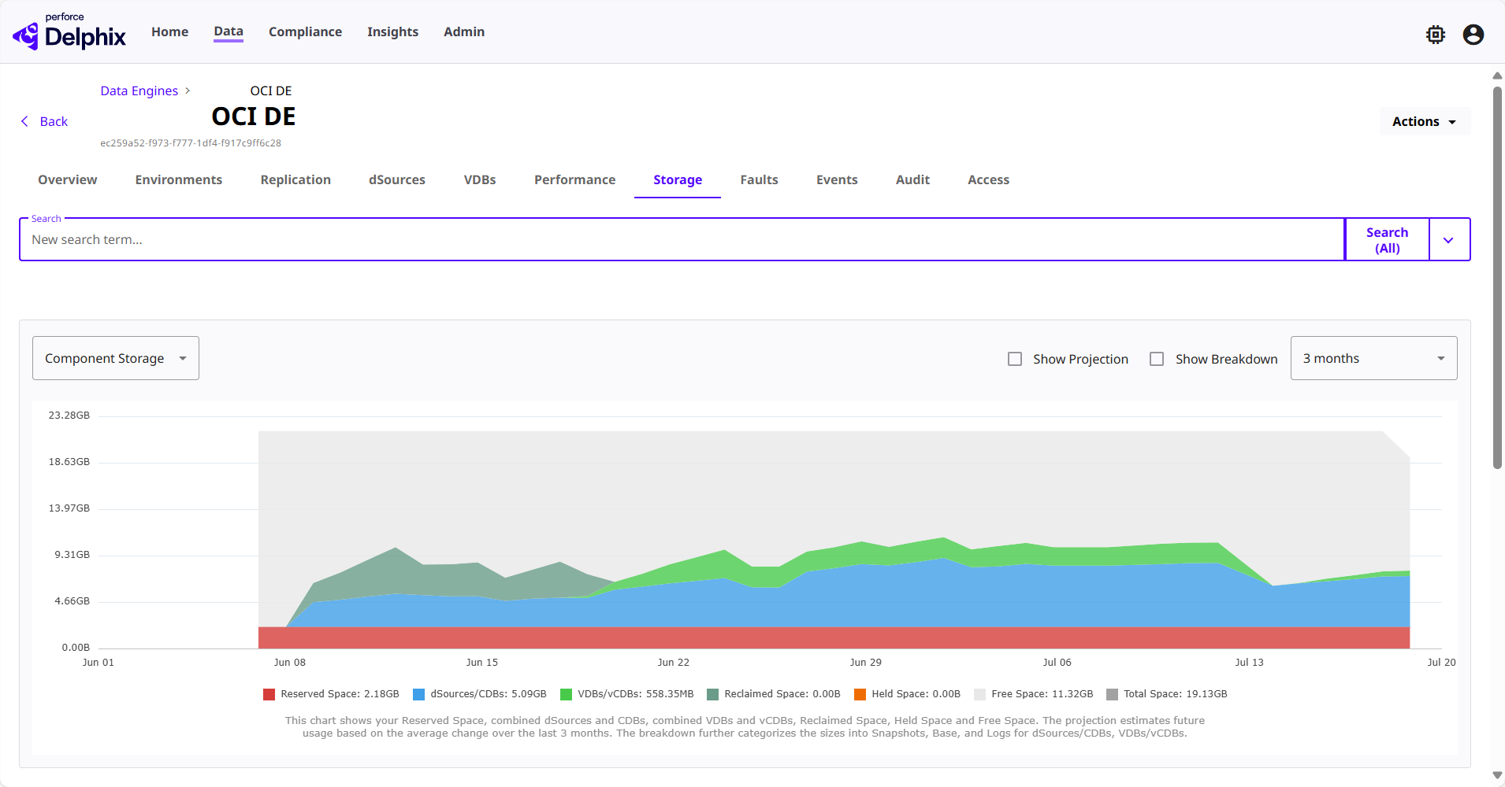
Task: Click the Jun 22 axis label
Action: click(674, 663)
